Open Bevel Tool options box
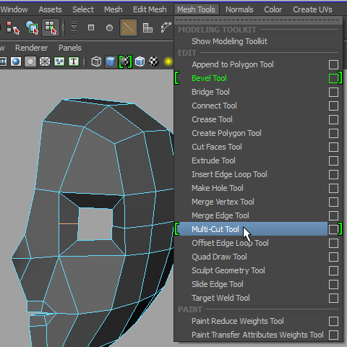The image size is (347, 347). [x=333, y=78]
